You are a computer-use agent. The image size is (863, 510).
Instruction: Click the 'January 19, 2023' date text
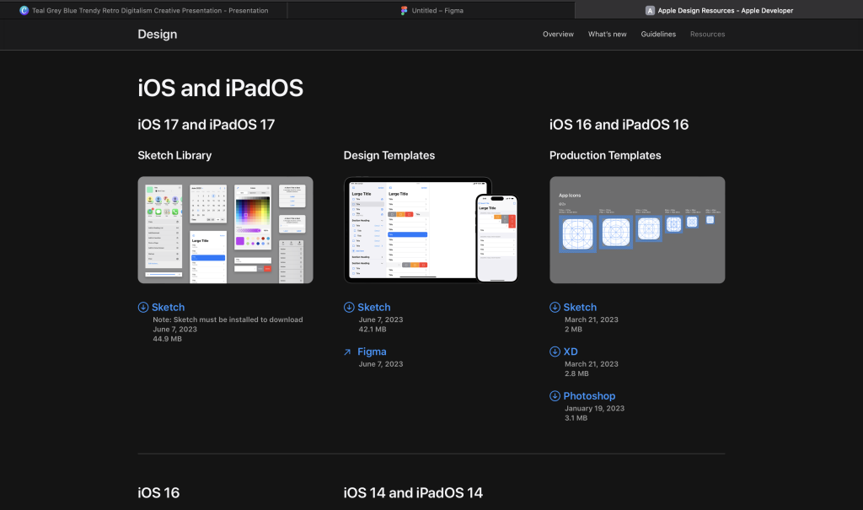click(594, 408)
